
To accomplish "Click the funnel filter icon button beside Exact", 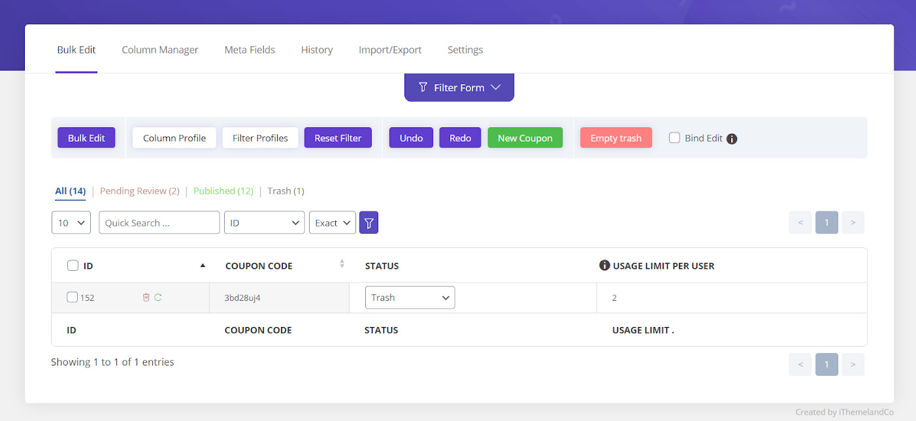I will click(x=368, y=223).
